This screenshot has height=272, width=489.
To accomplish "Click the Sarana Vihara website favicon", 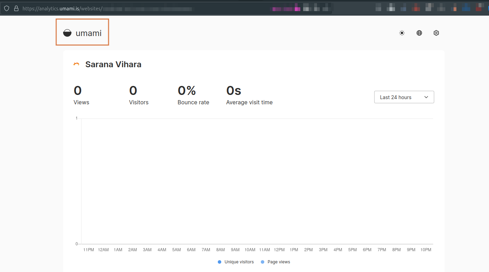I will [x=76, y=64].
